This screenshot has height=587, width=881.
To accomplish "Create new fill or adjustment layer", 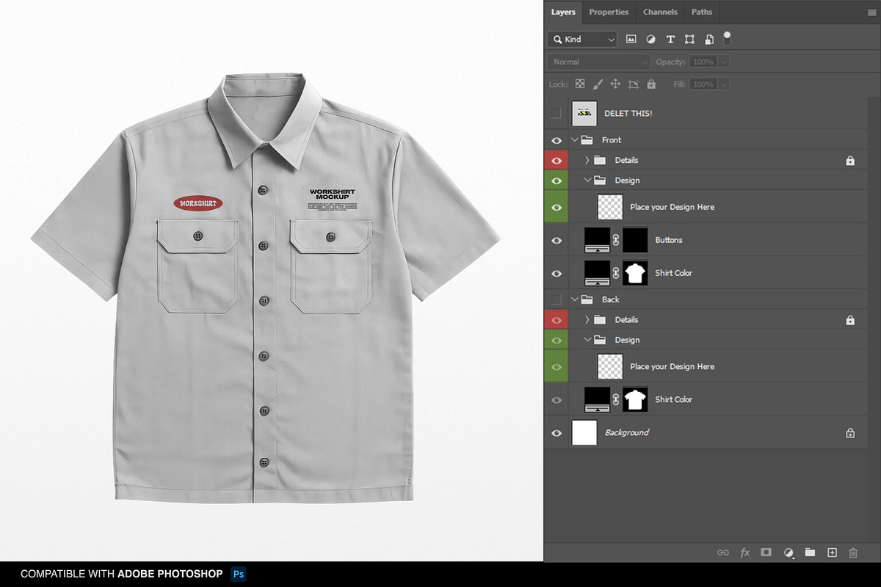I will [x=788, y=553].
